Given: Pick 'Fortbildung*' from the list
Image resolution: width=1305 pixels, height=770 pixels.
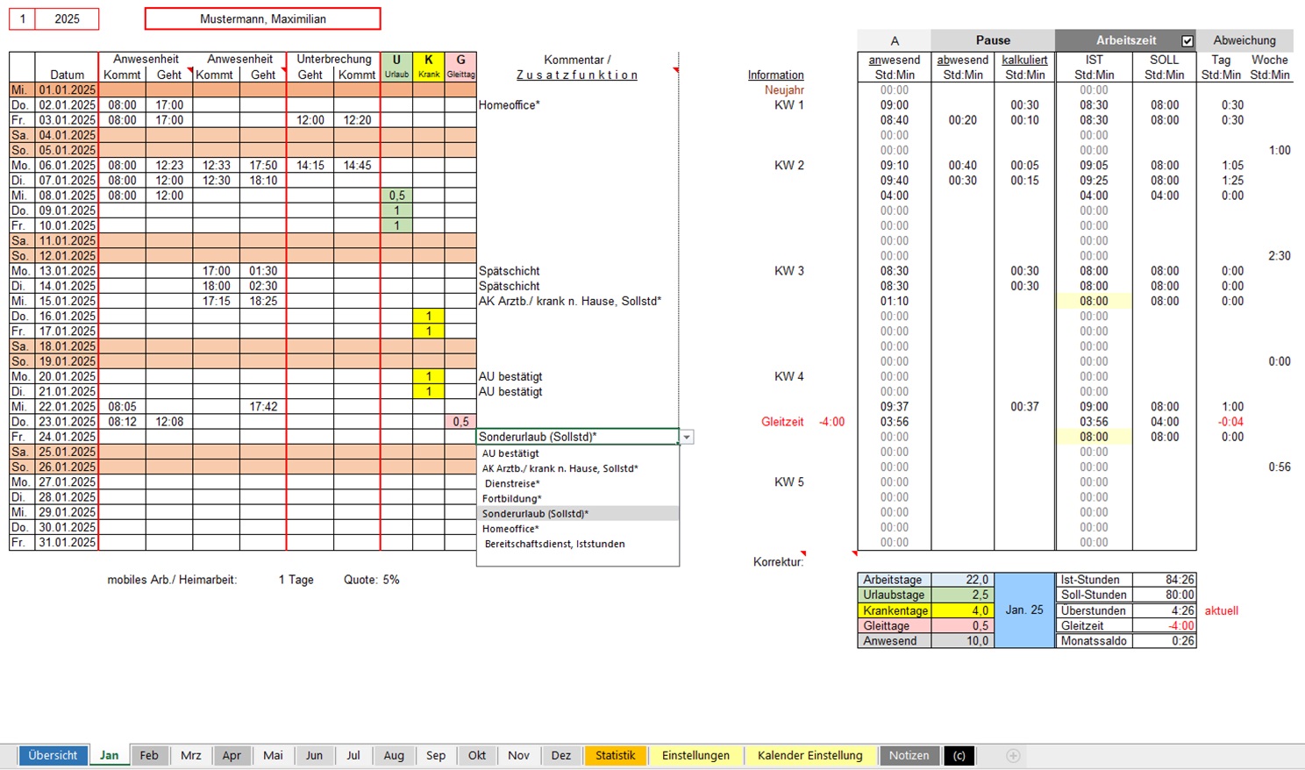Looking at the screenshot, I should [513, 498].
